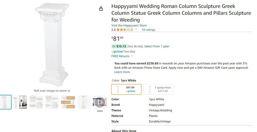View the sixth thumbnail of tall column

(84, 102)
